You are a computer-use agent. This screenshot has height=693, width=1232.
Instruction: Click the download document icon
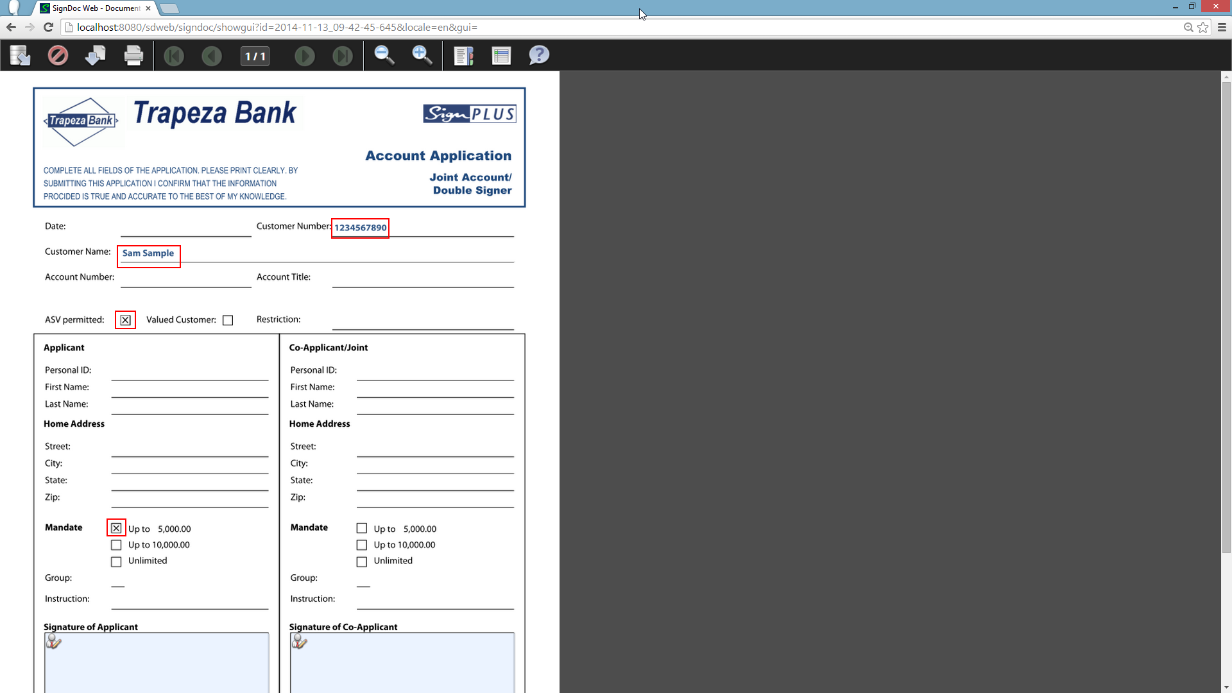(x=95, y=56)
